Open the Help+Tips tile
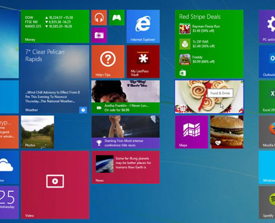Screen dimensions: 275x223 108,62
